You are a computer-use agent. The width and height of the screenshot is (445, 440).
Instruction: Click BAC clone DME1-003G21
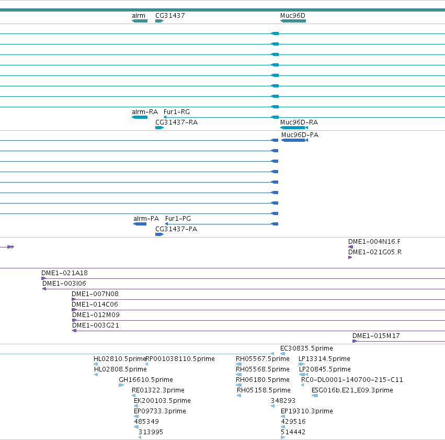(258, 331)
